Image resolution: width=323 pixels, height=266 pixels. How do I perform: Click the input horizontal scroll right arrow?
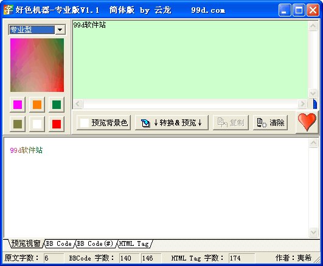coord(302,103)
